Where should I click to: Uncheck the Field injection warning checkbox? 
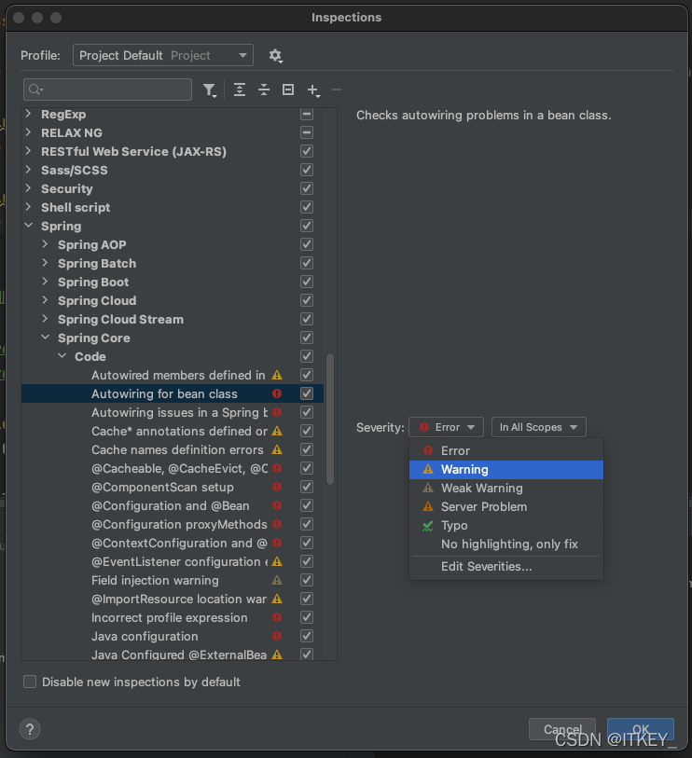(x=307, y=580)
